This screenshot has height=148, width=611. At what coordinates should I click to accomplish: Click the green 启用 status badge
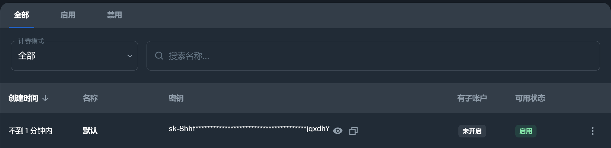(526, 131)
